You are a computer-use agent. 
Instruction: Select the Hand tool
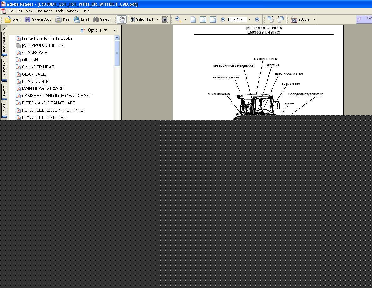point(122,19)
